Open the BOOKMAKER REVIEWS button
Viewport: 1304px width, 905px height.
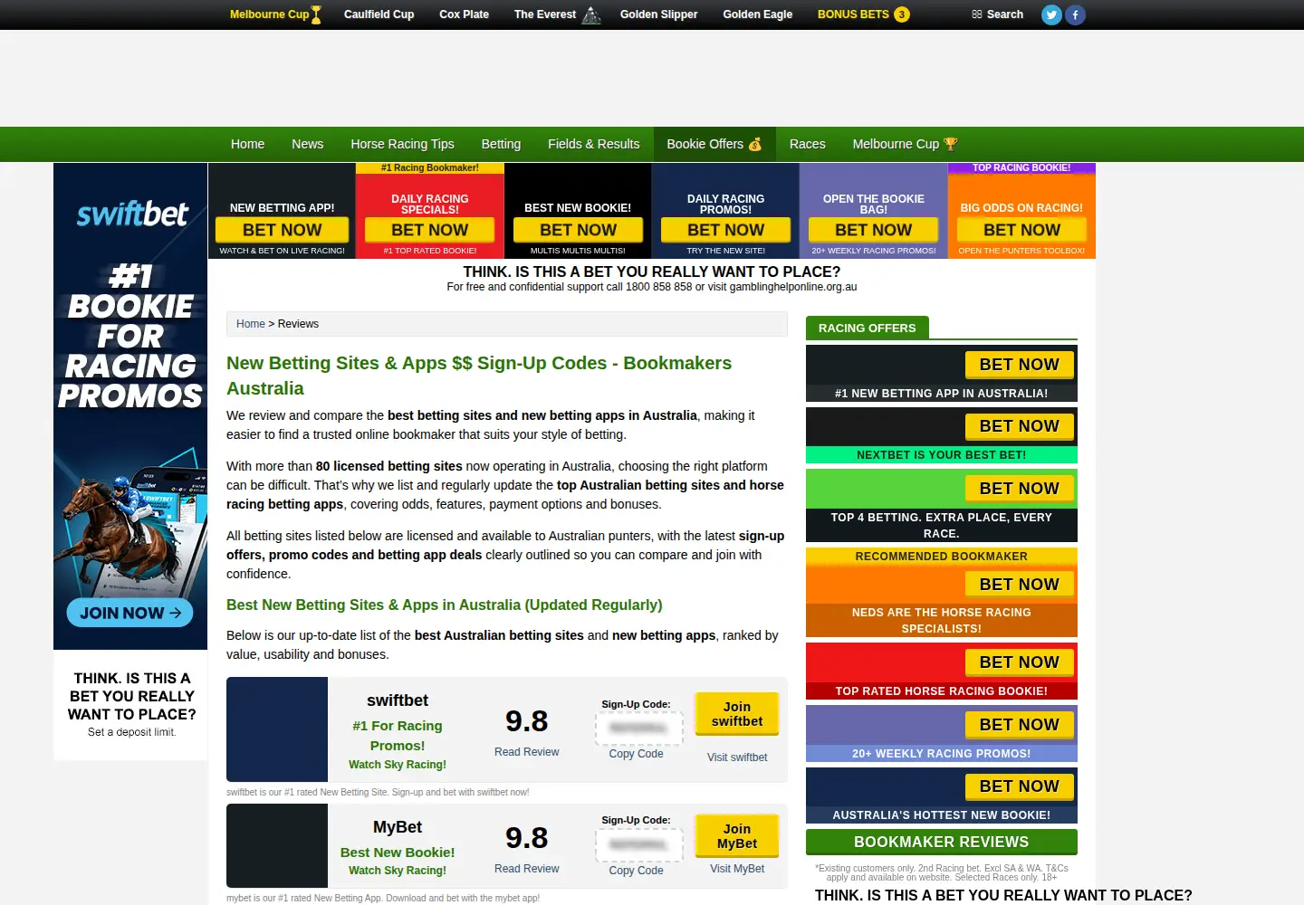pos(942,842)
